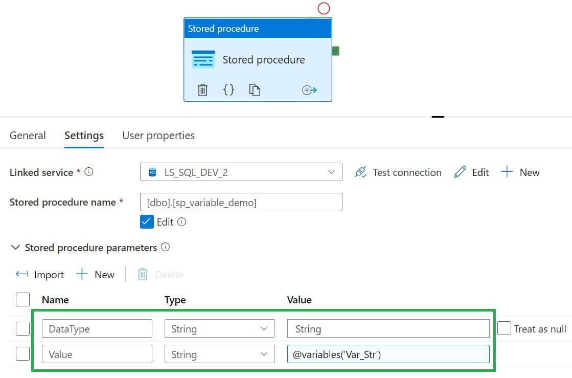This screenshot has width=572, height=378.
Task: Enable Treat as null for DataType
Action: (504, 328)
